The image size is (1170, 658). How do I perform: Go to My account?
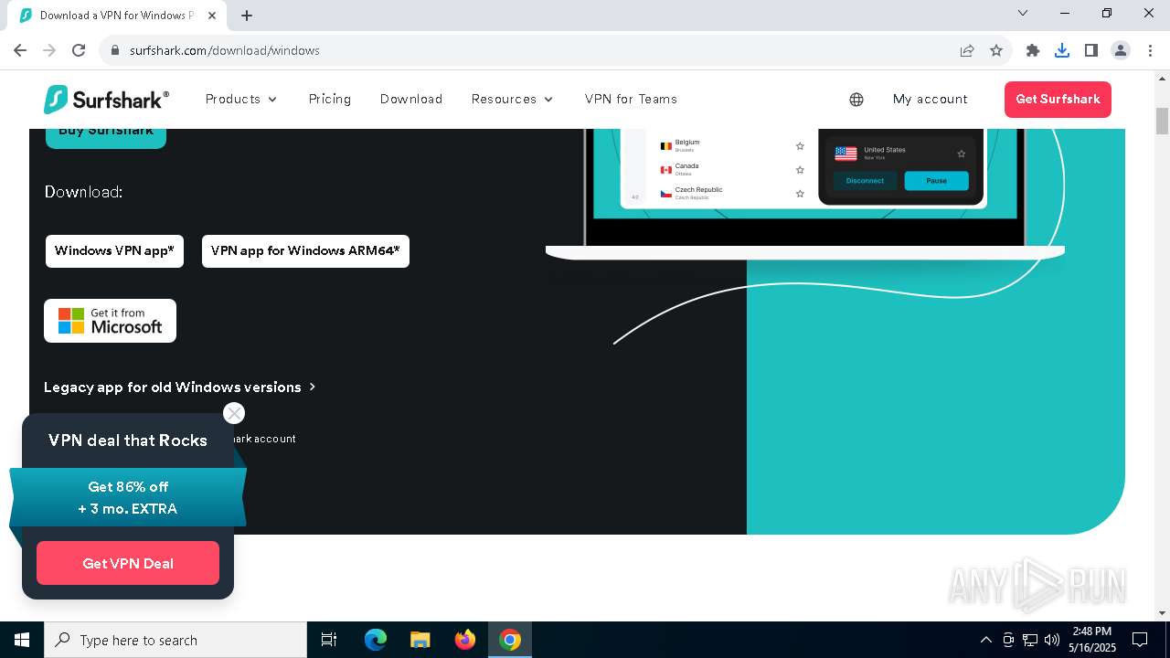click(931, 99)
